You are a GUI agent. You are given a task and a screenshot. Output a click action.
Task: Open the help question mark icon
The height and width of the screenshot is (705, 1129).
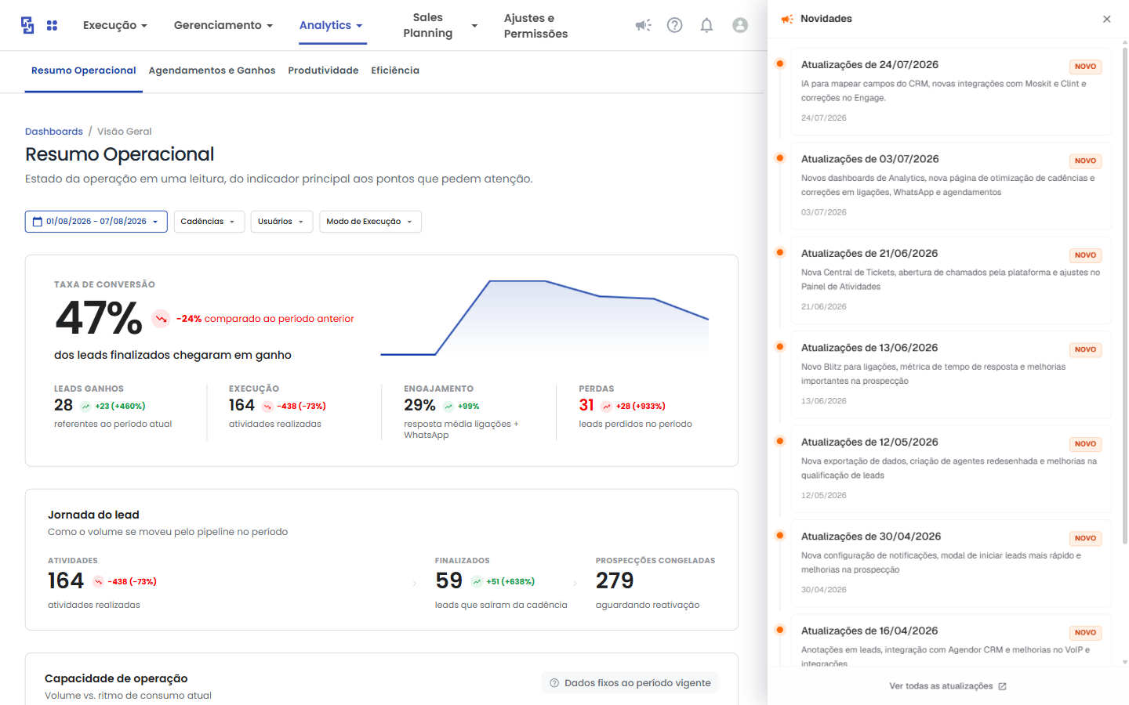point(674,25)
